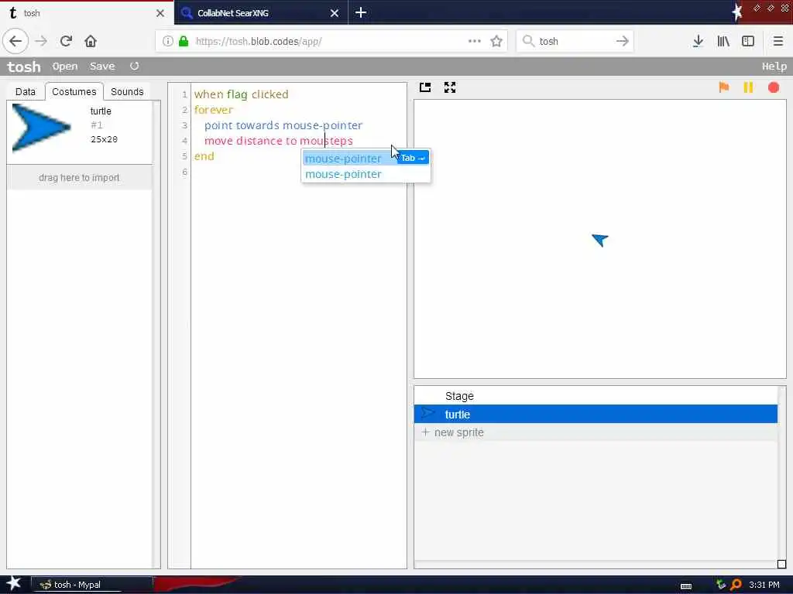Choose second mouse-pointer autocomplete suggestion
793x594 pixels.
343,174
